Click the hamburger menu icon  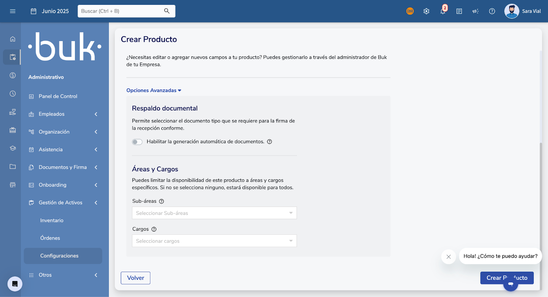coord(13,11)
